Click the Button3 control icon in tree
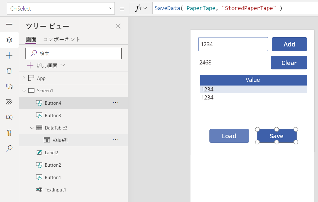Viewport: 318px width, 202px height. (39, 115)
